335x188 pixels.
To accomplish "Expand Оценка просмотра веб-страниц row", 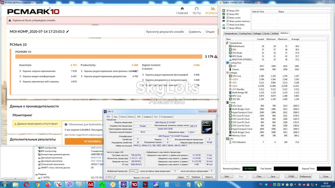I will [20, 81].
